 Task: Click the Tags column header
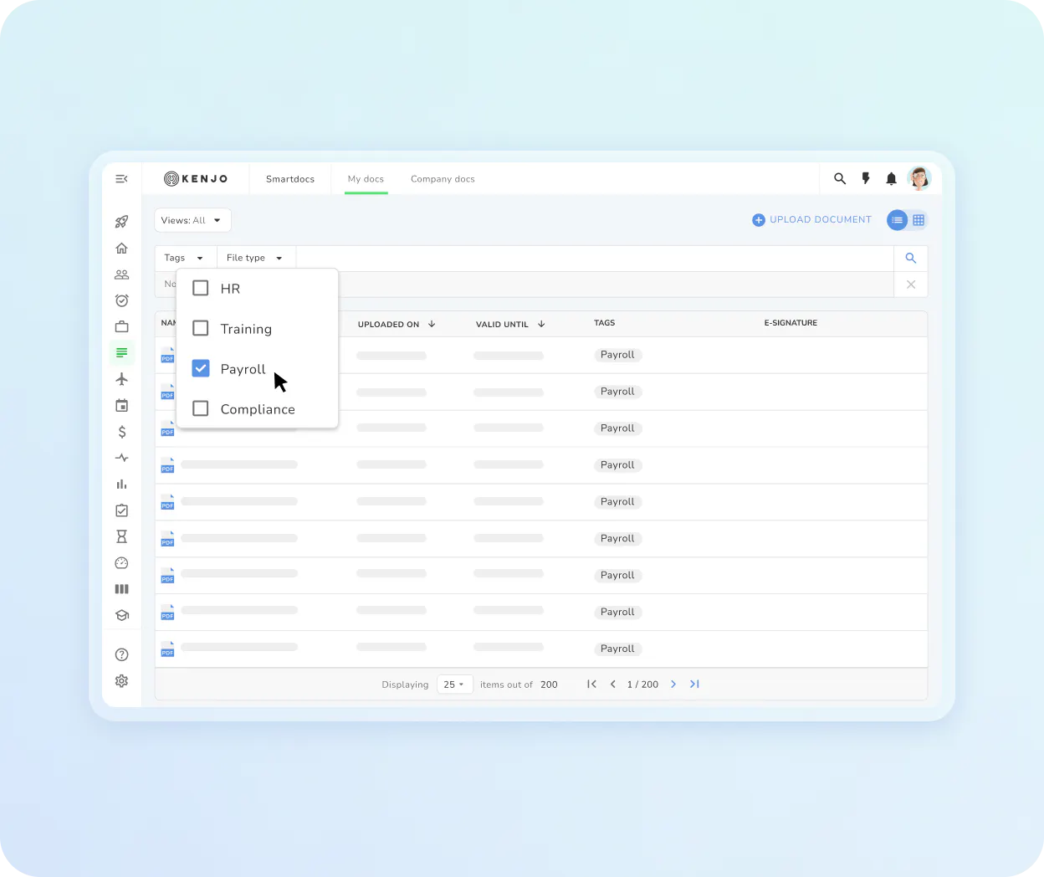[x=604, y=323]
